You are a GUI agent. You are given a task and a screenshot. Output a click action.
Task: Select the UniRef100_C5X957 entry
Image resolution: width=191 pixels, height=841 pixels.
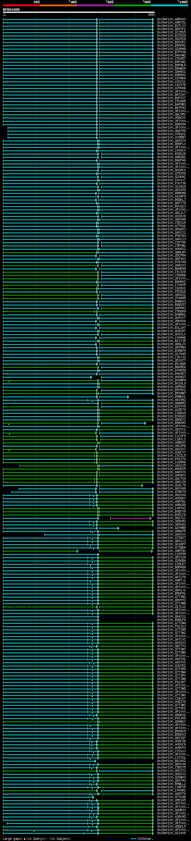click(x=171, y=59)
